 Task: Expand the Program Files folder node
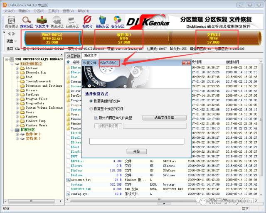pos(17,99)
